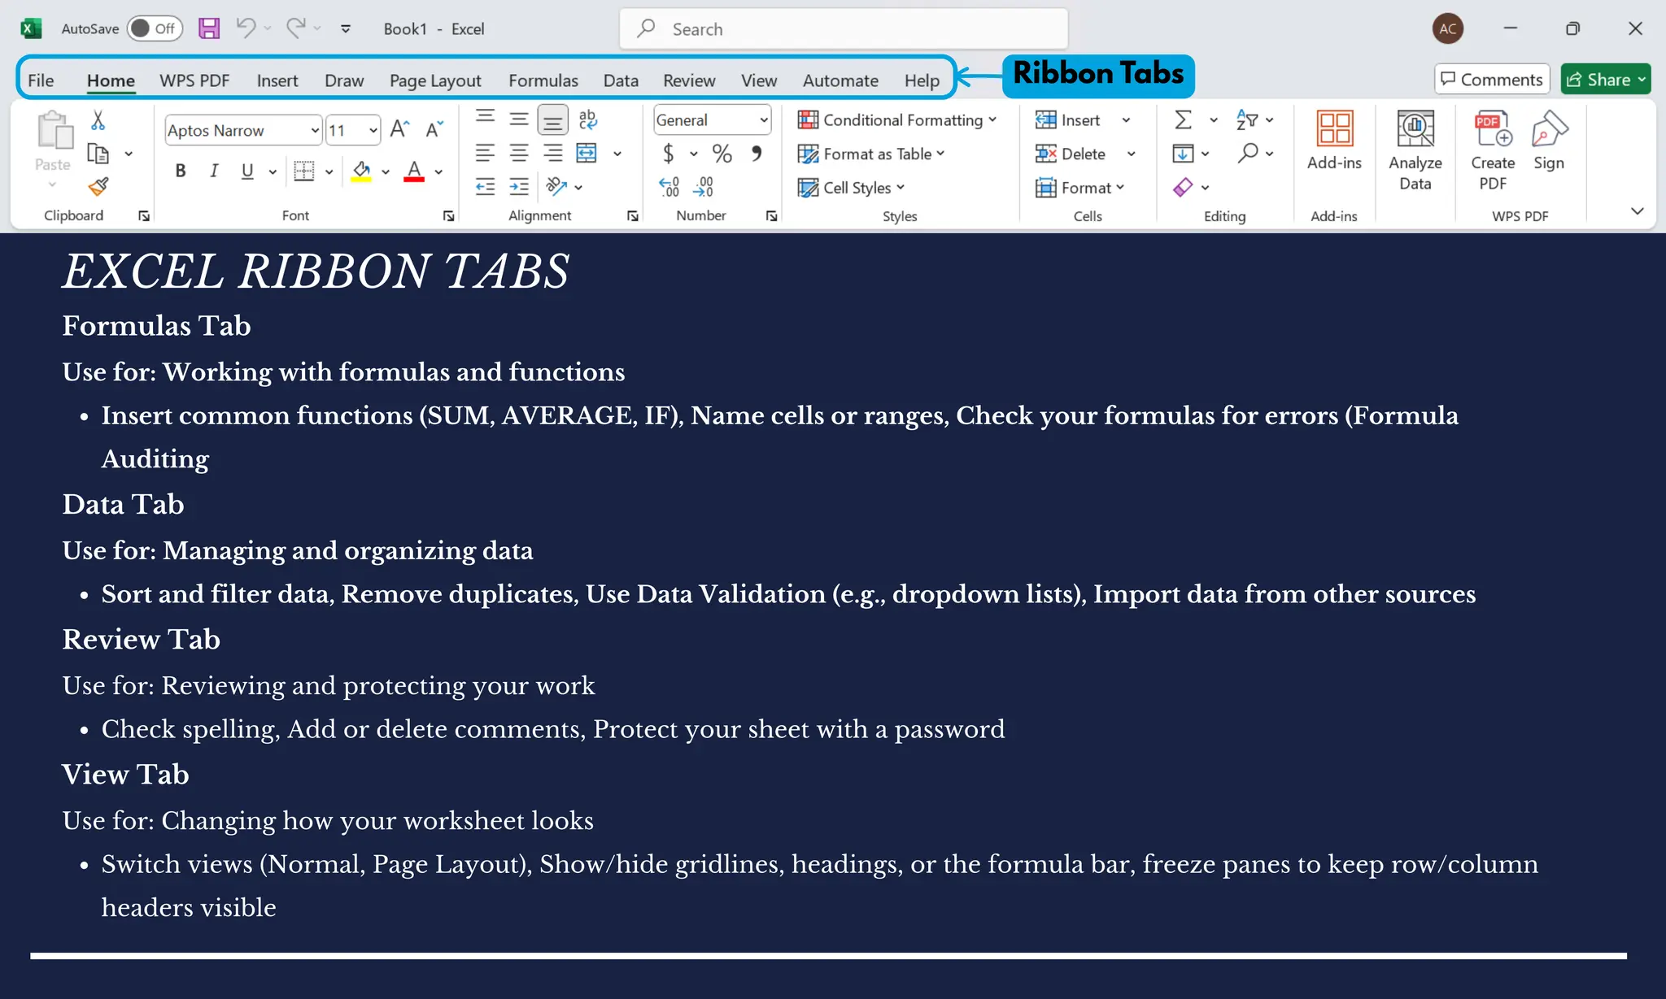Click the Paste clipboard icon

point(54,131)
